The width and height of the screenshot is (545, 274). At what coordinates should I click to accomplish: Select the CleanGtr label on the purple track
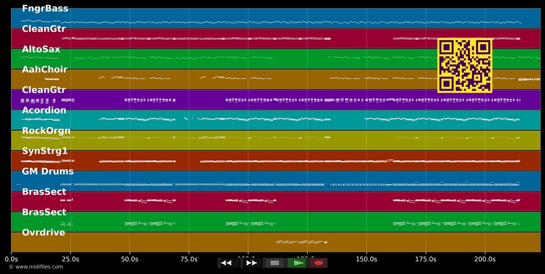pyautogui.click(x=44, y=90)
